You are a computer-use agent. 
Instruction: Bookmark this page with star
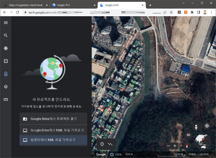(171, 12)
